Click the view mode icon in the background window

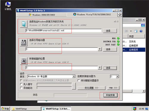point(126,31)
